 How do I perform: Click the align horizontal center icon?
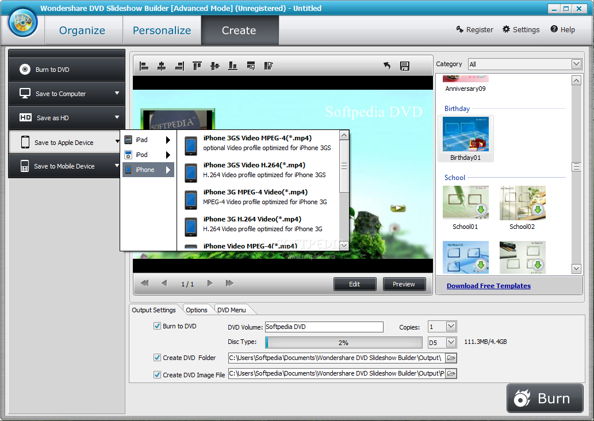(x=162, y=66)
